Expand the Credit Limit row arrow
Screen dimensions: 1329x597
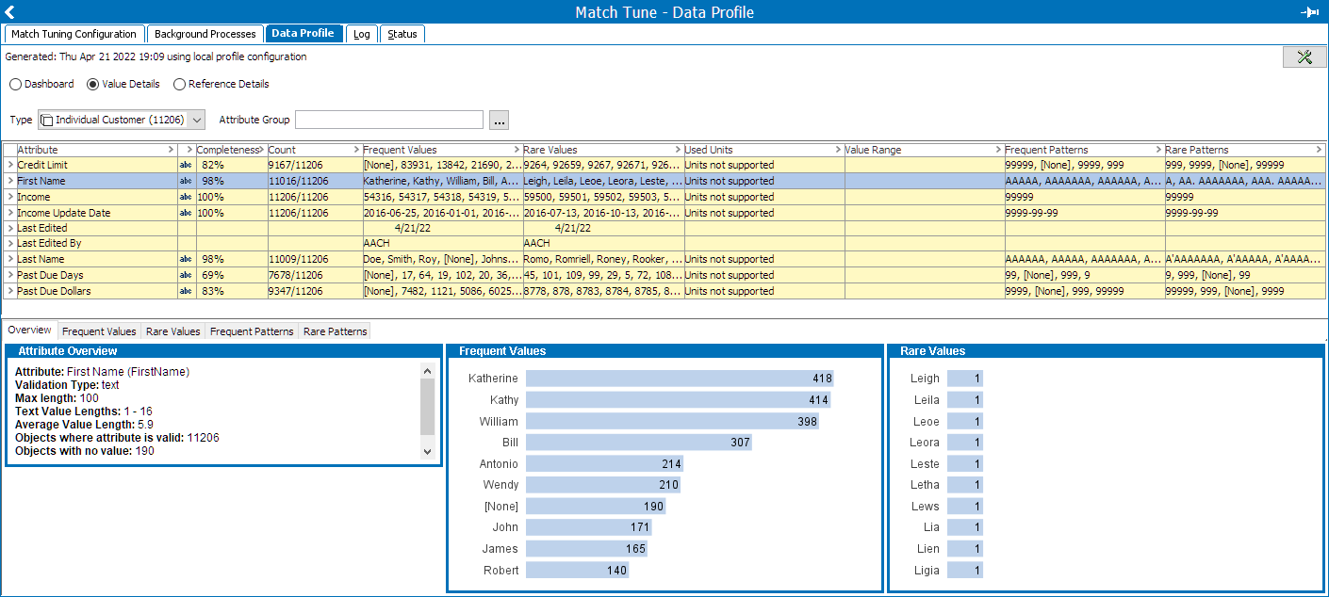pos(10,166)
